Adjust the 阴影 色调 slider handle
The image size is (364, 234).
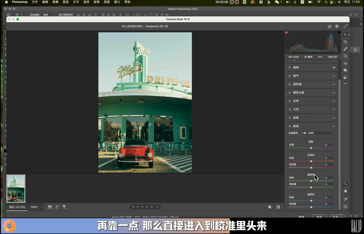[x=311, y=148]
